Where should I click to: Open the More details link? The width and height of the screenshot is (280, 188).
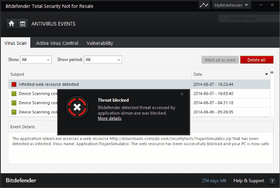pyautogui.click(x=109, y=118)
